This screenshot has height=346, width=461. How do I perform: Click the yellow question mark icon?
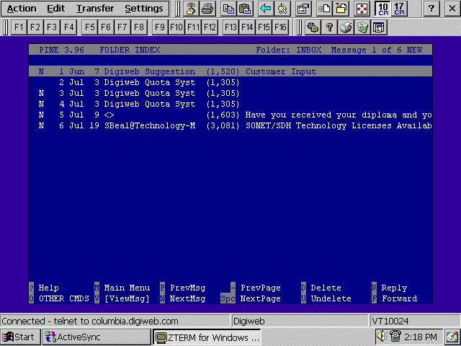click(x=329, y=27)
